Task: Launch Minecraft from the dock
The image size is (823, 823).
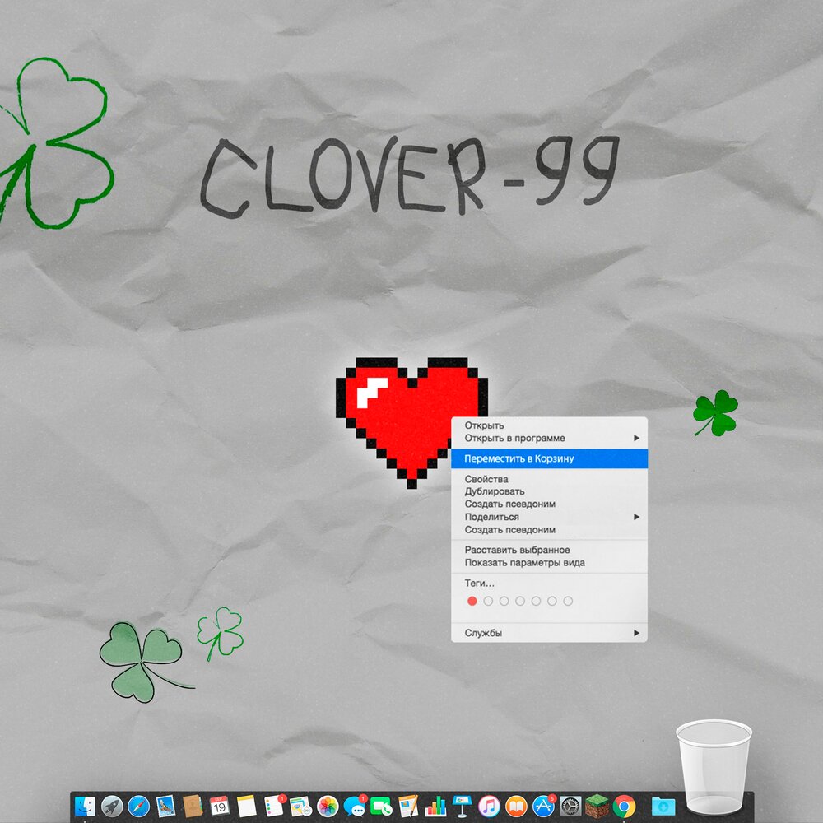Action: (597, 807)
